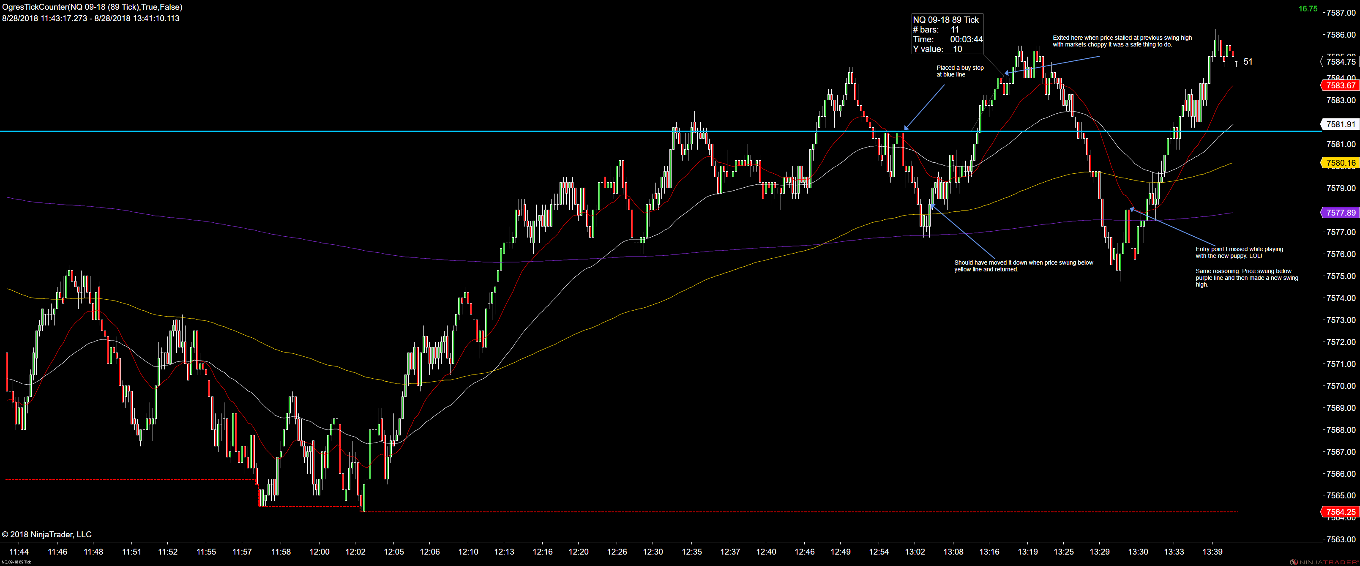
Task: Click the 12:00 time axis label
Action: [x=319, y=552]
